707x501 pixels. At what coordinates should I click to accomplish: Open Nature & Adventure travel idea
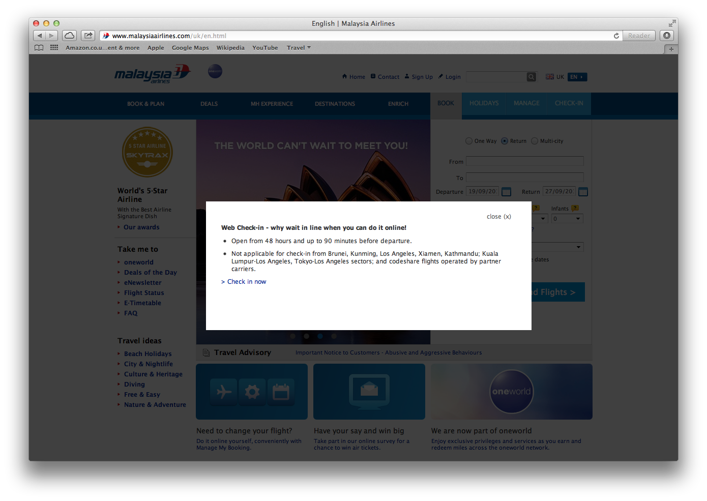coord(155,405)
